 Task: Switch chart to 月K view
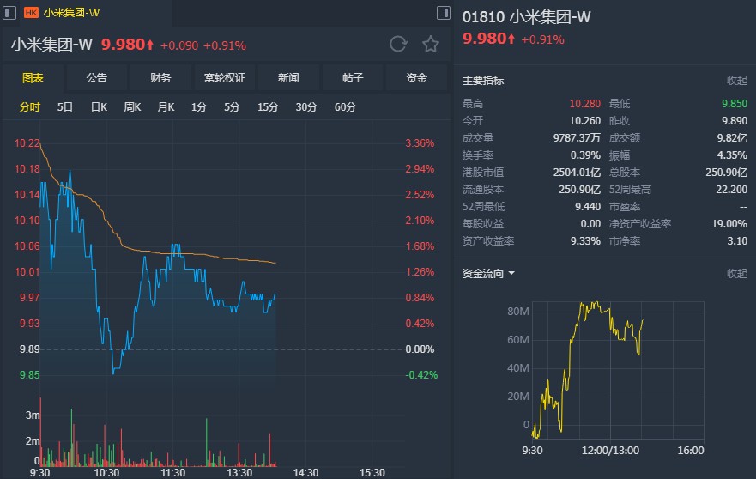(x=166, y=107)
